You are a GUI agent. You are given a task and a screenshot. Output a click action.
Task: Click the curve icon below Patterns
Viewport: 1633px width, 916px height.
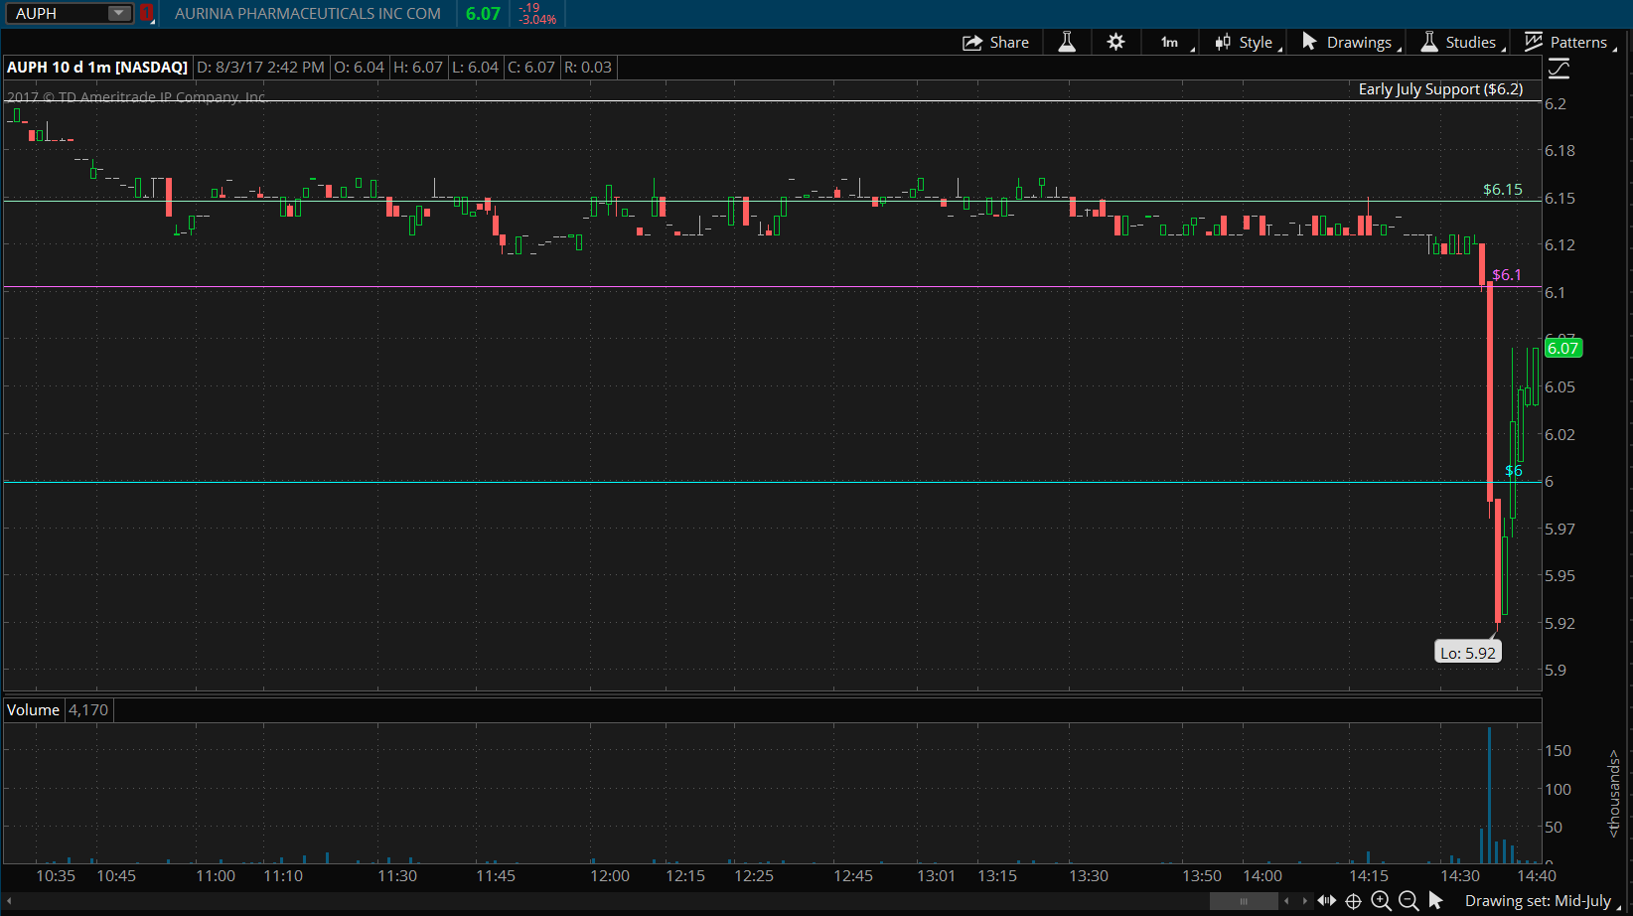tap(1559, 69)
